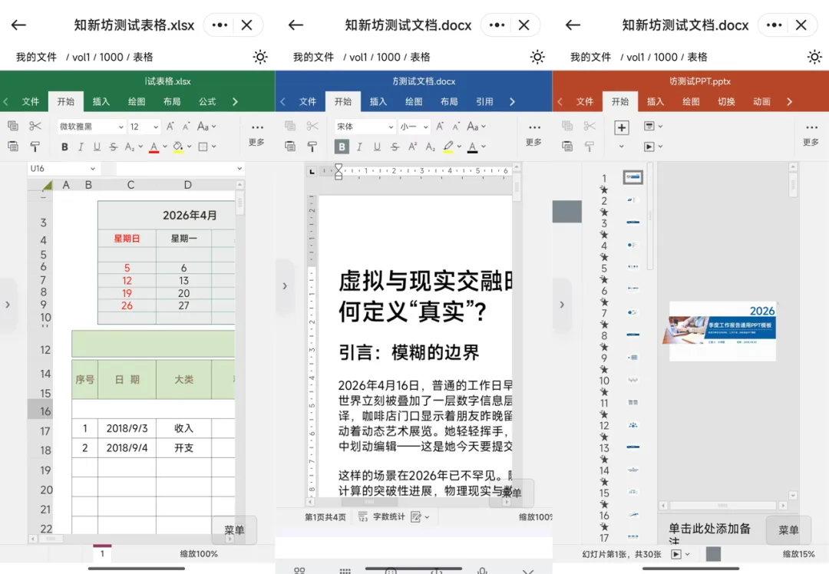Open the 引用 tab in the Word ribbon
The width and height of the screenshot is (829, 574).
484,101
